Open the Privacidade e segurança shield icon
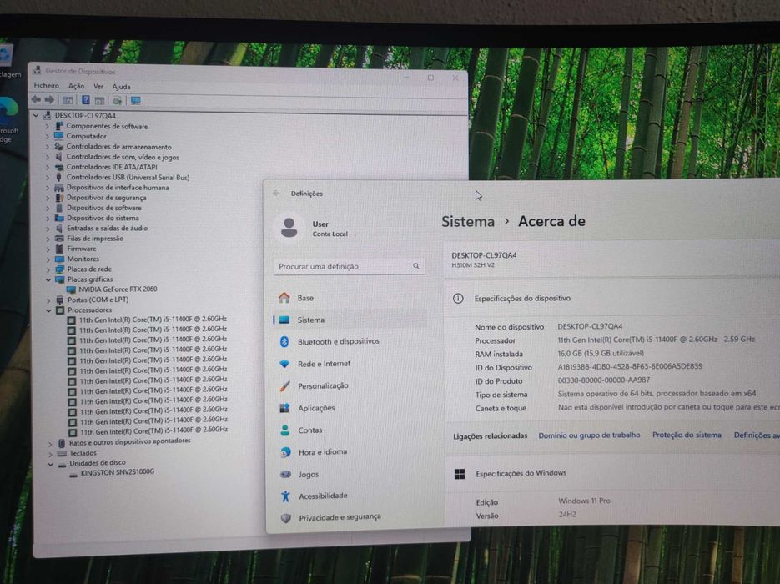 [286, 518]
